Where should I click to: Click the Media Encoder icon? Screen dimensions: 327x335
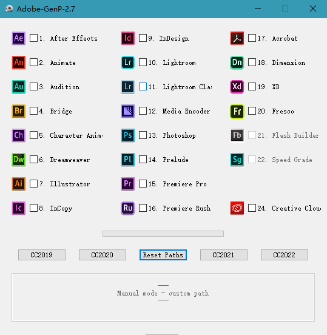pyautogui.click(x=128, y=111)
